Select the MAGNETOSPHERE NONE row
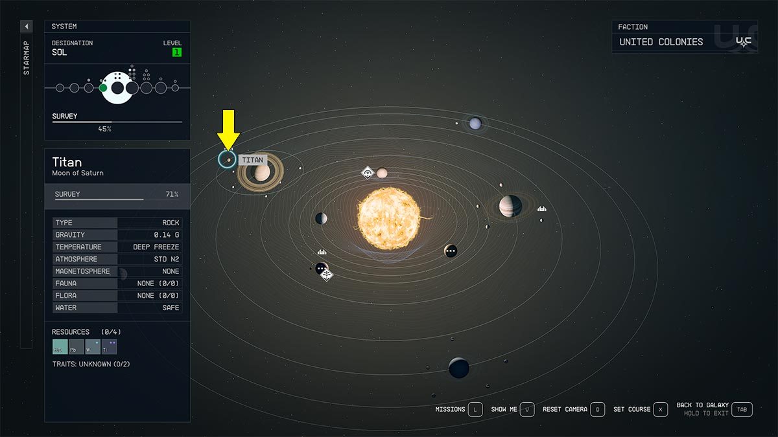Viewport: 778px width, 437px height. [x=117, y=271]
